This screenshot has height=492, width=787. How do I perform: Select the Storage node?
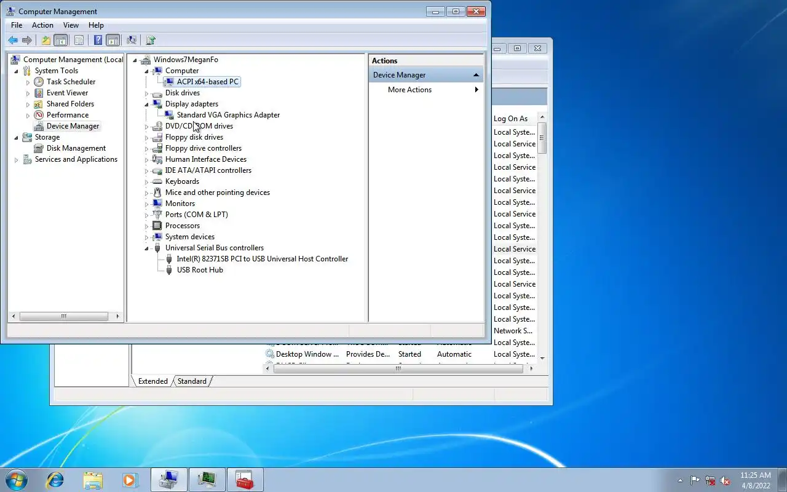coord(47,137)
